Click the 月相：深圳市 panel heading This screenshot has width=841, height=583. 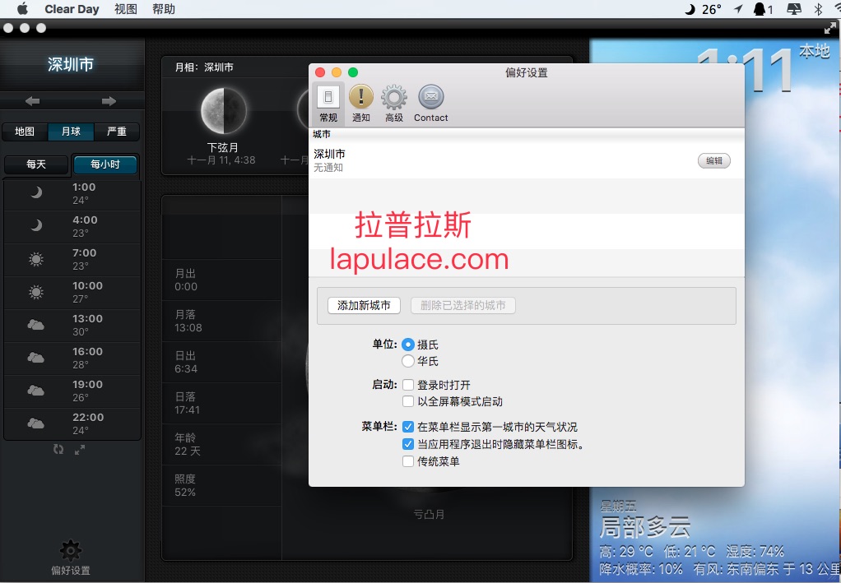[204, 67]
